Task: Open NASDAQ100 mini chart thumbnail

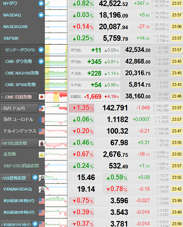Action: click(56, 27)
